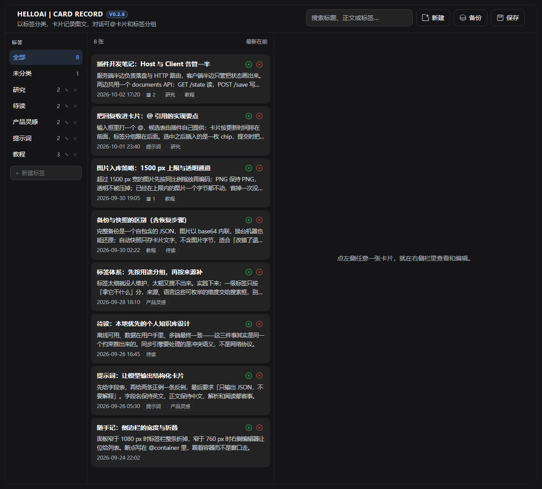Viewport: 542px width, 489px height.
Task: Click green plus icon on 标签体系 card
Action: coord(249,272)
